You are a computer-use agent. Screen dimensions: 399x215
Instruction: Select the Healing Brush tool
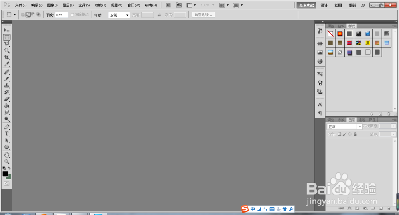point(7,72)
